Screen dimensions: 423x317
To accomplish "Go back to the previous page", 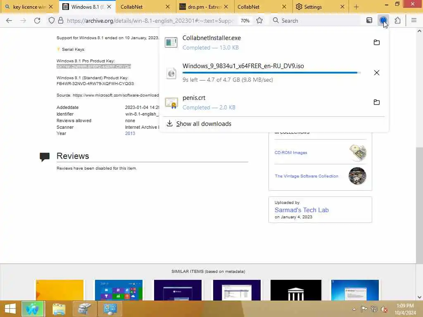I will pyautogui.click(x=9, y=21).
